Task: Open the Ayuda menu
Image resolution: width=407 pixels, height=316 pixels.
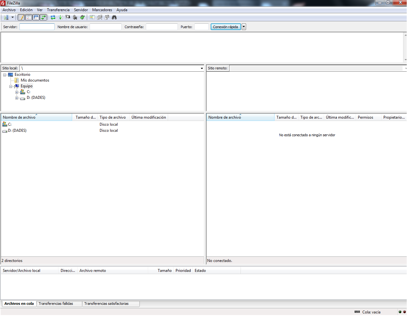Action: pos(122,10)
